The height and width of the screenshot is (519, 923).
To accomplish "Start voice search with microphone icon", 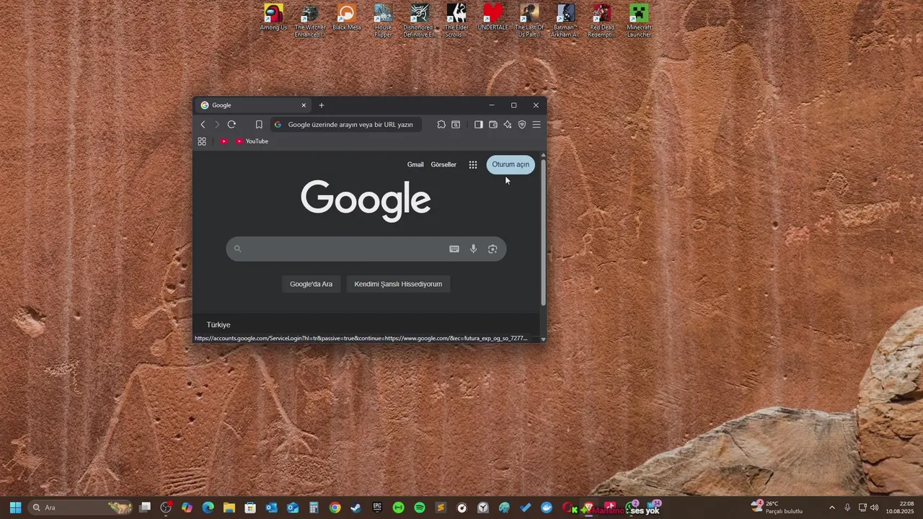I will point(474,249).
